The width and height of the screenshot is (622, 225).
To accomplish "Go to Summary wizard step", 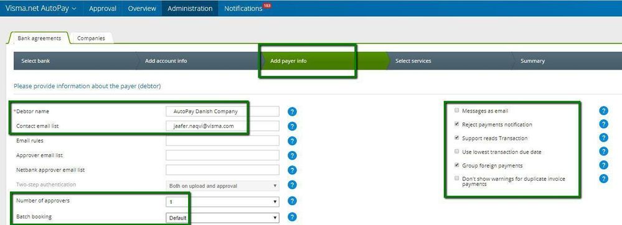I will (x=567, y=61).
